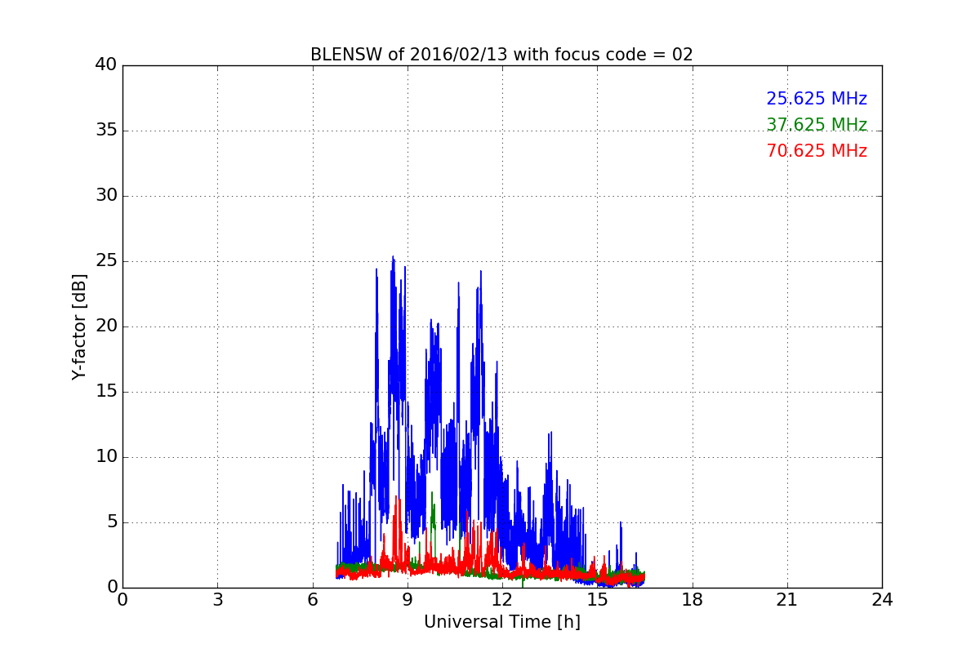Click the x-axis tick label 21

787,600
